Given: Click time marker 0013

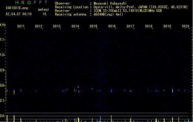Looking at the screenshot, I should (57, 26).
